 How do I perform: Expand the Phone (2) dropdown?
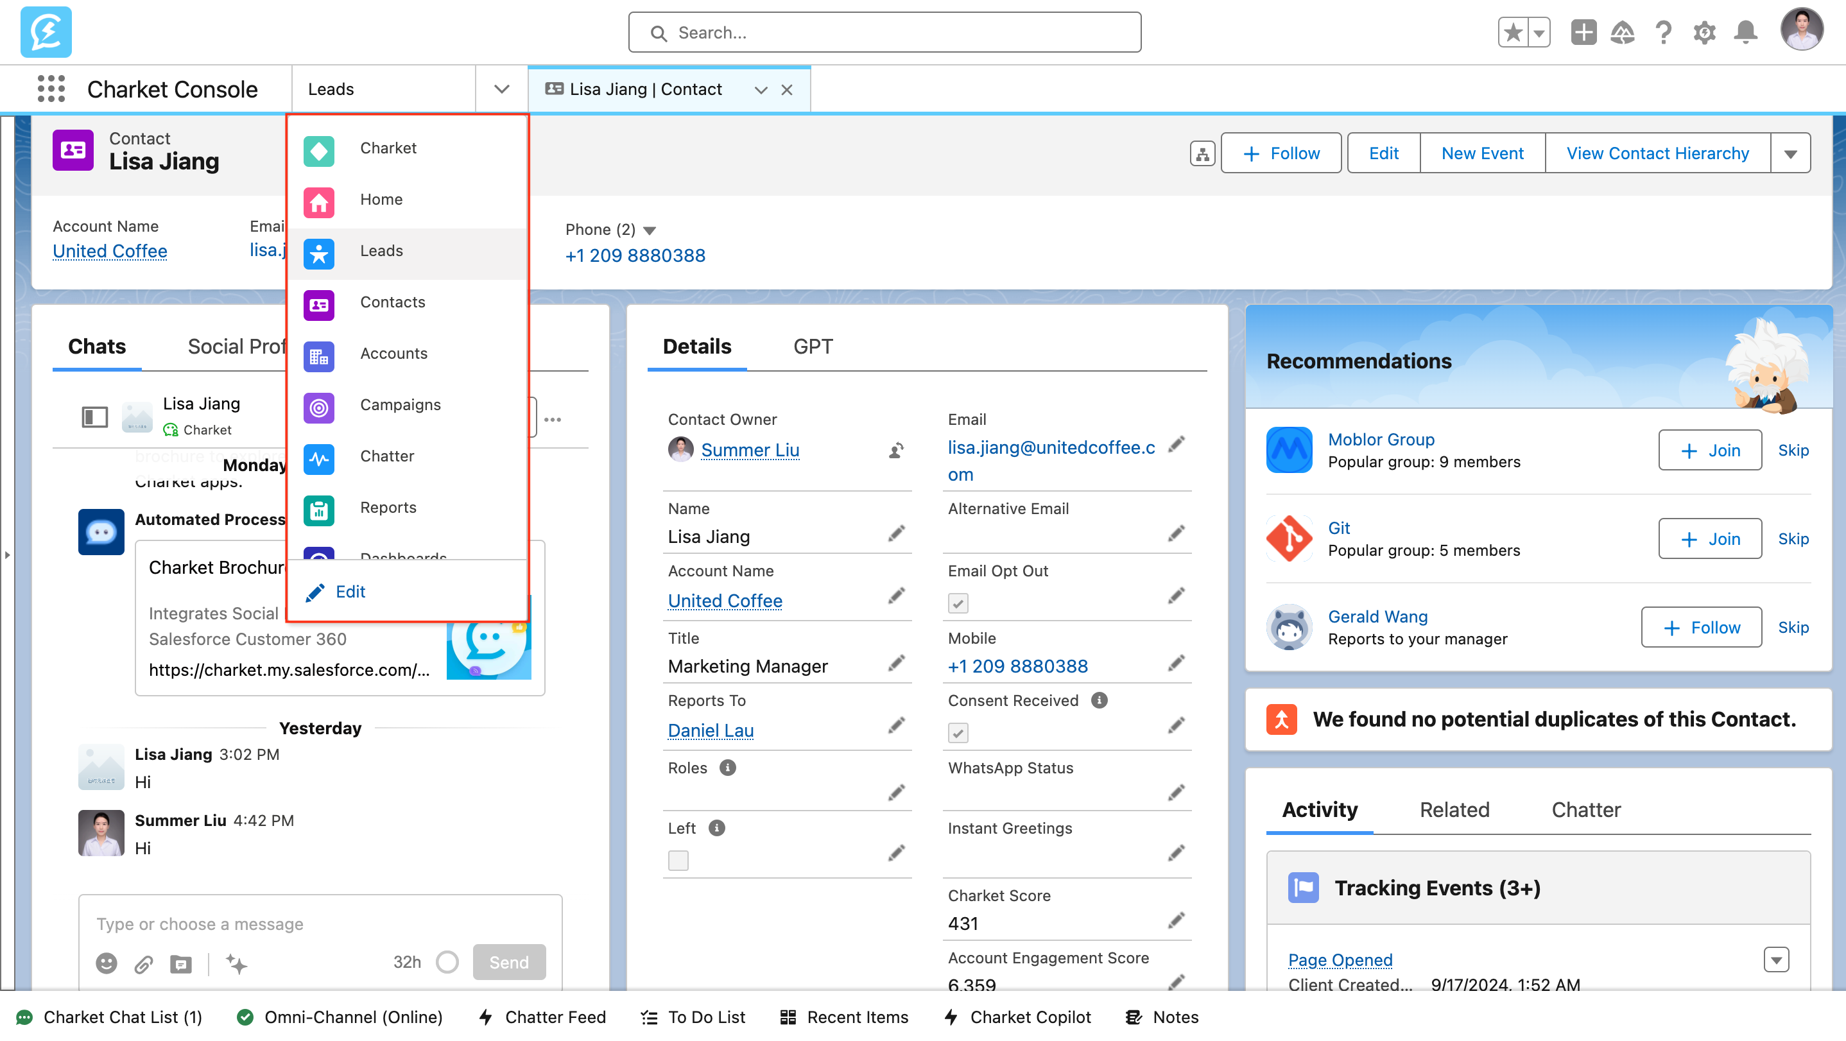pos(650,230)
